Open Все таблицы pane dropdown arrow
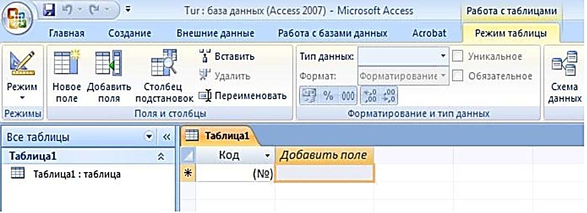 [150, 136]
